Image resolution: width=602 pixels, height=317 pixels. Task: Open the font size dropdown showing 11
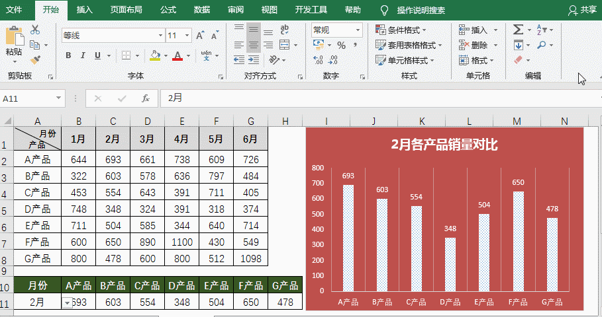(187, 36)
